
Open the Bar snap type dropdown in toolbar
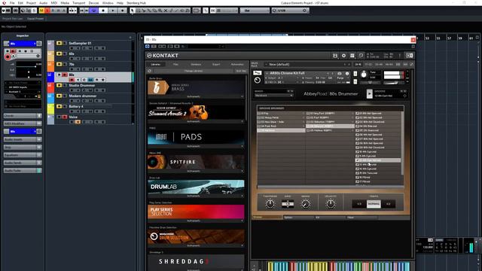(x=255, y=11)
